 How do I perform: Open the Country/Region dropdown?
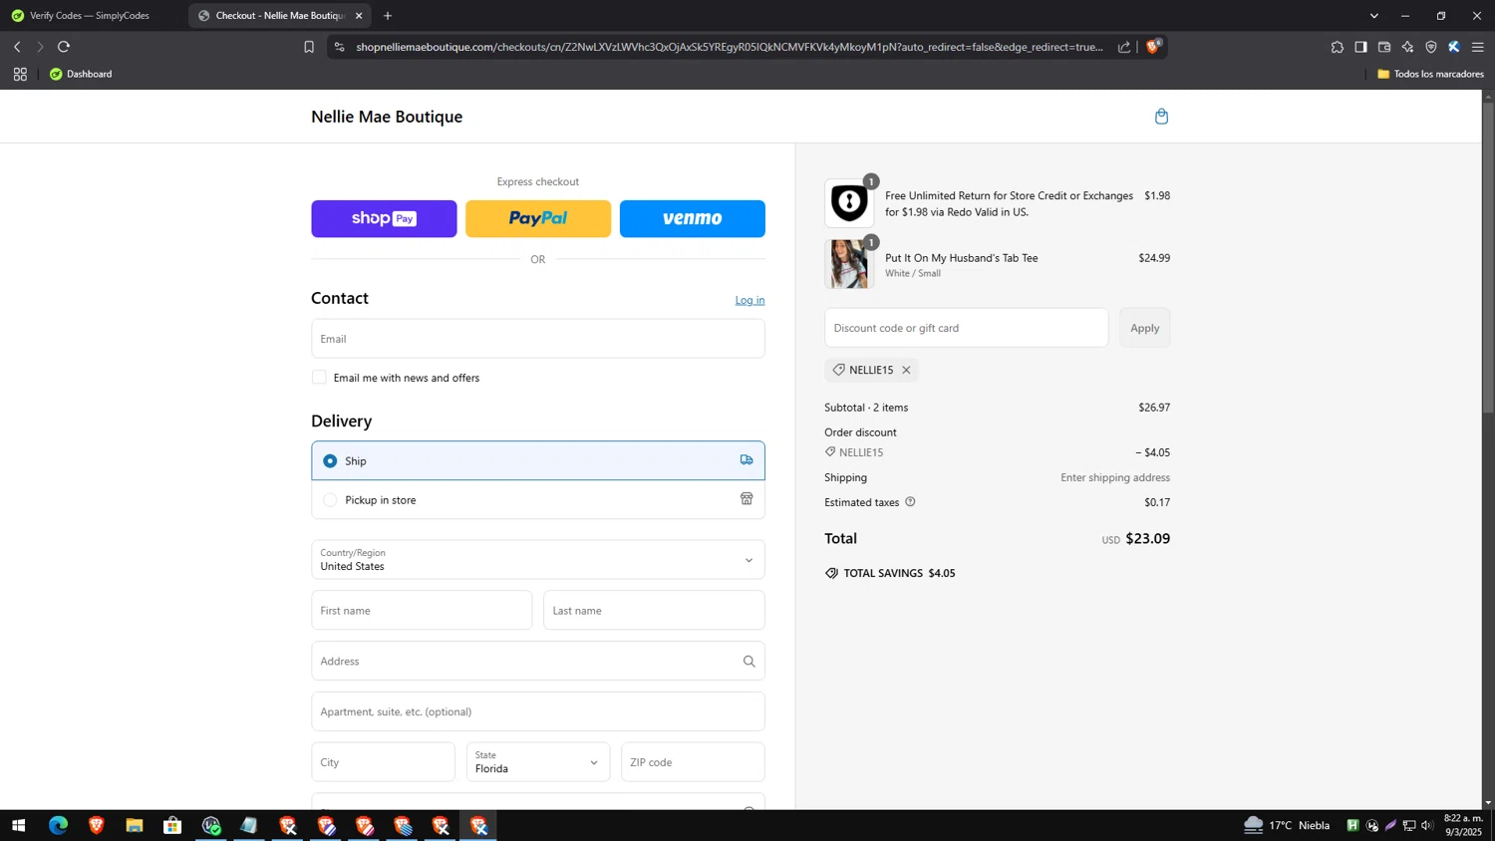538,560
